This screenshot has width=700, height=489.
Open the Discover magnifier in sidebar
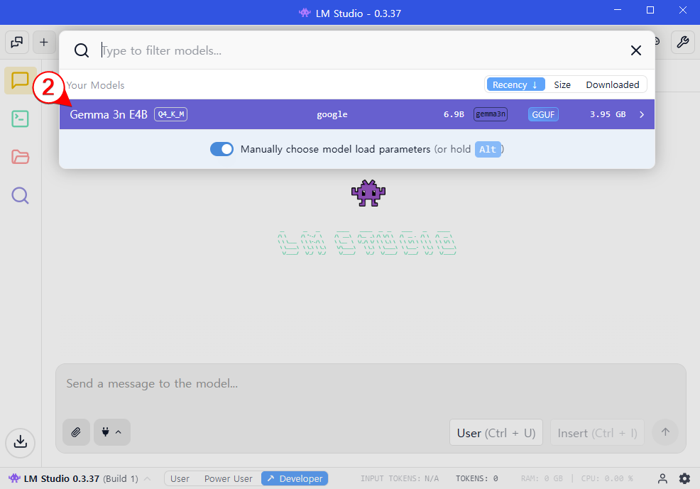click(x=21, y=195)
